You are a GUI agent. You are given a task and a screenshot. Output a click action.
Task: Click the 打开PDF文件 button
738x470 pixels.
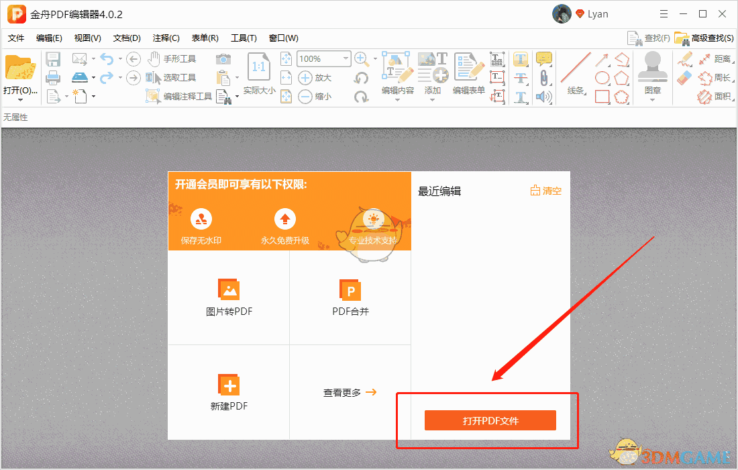point(490,420)
